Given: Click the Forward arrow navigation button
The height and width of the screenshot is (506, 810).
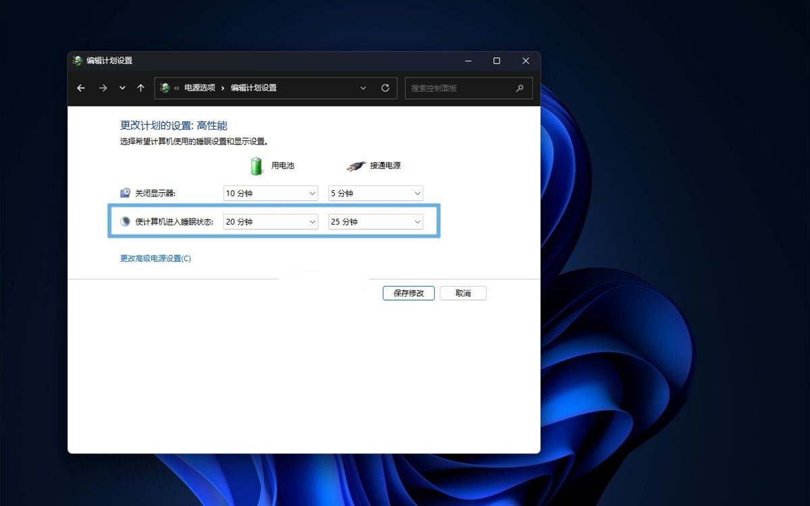Looking at the screenshot, I should [103, 88].
